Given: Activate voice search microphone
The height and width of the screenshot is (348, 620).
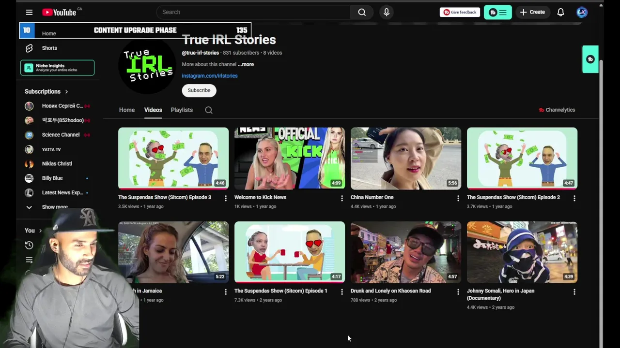Looking at the screenshot, I should pos(387,12).
